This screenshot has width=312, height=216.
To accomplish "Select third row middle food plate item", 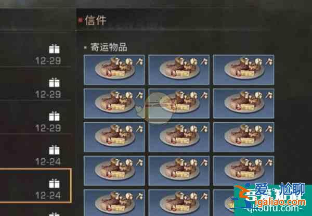I will tap(179, 137).
